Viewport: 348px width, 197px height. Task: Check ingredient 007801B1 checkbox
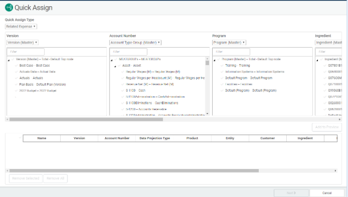pyautogui.click(x=325, y=66)
